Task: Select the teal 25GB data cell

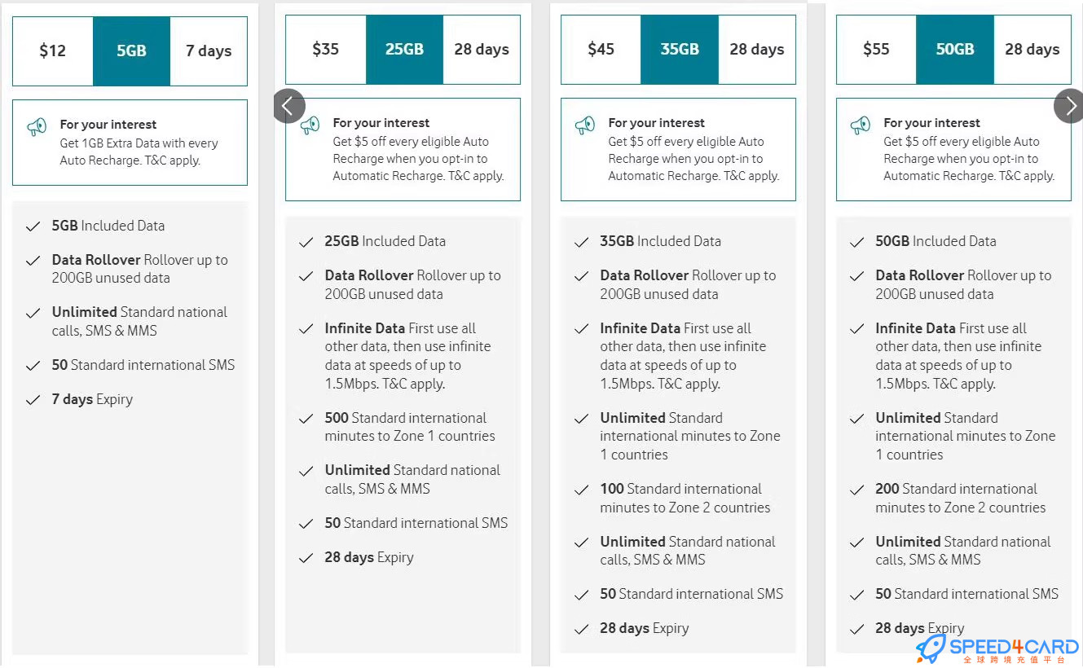Action: coord(404,49)
